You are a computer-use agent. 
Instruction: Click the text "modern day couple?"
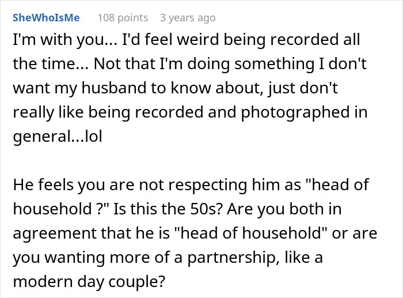(89, 282)
